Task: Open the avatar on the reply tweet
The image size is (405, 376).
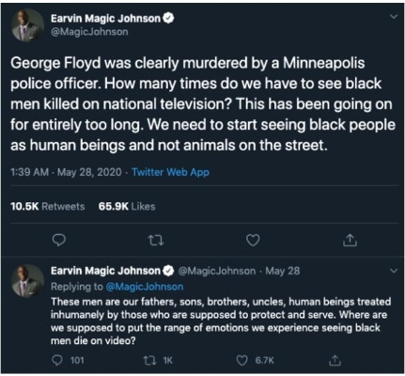Action: pyautogui.click(x=27, y=281)
